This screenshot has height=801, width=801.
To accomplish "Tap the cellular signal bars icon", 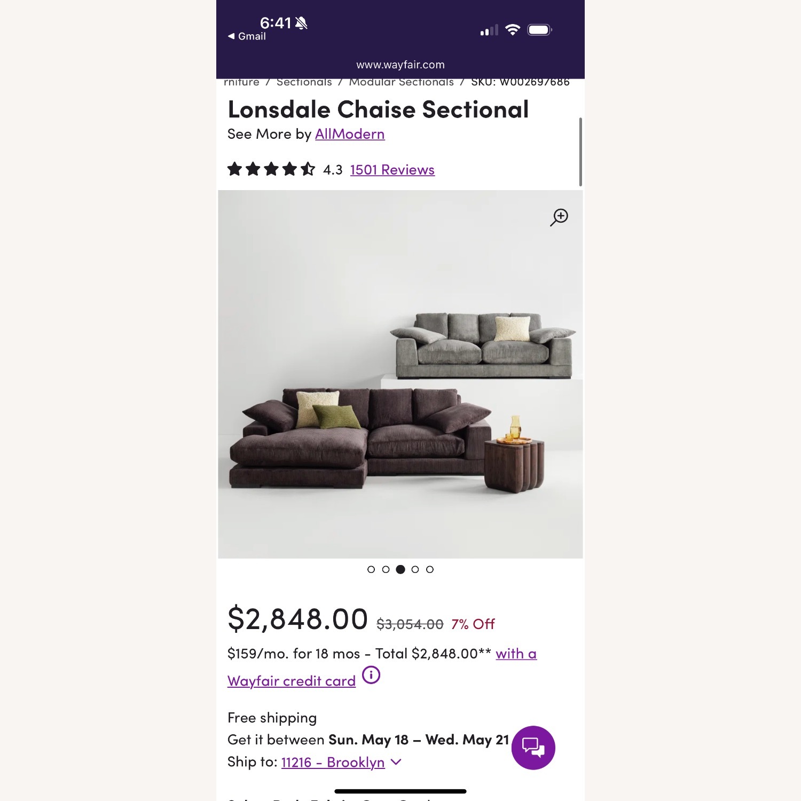I will [x=489, y=30].
